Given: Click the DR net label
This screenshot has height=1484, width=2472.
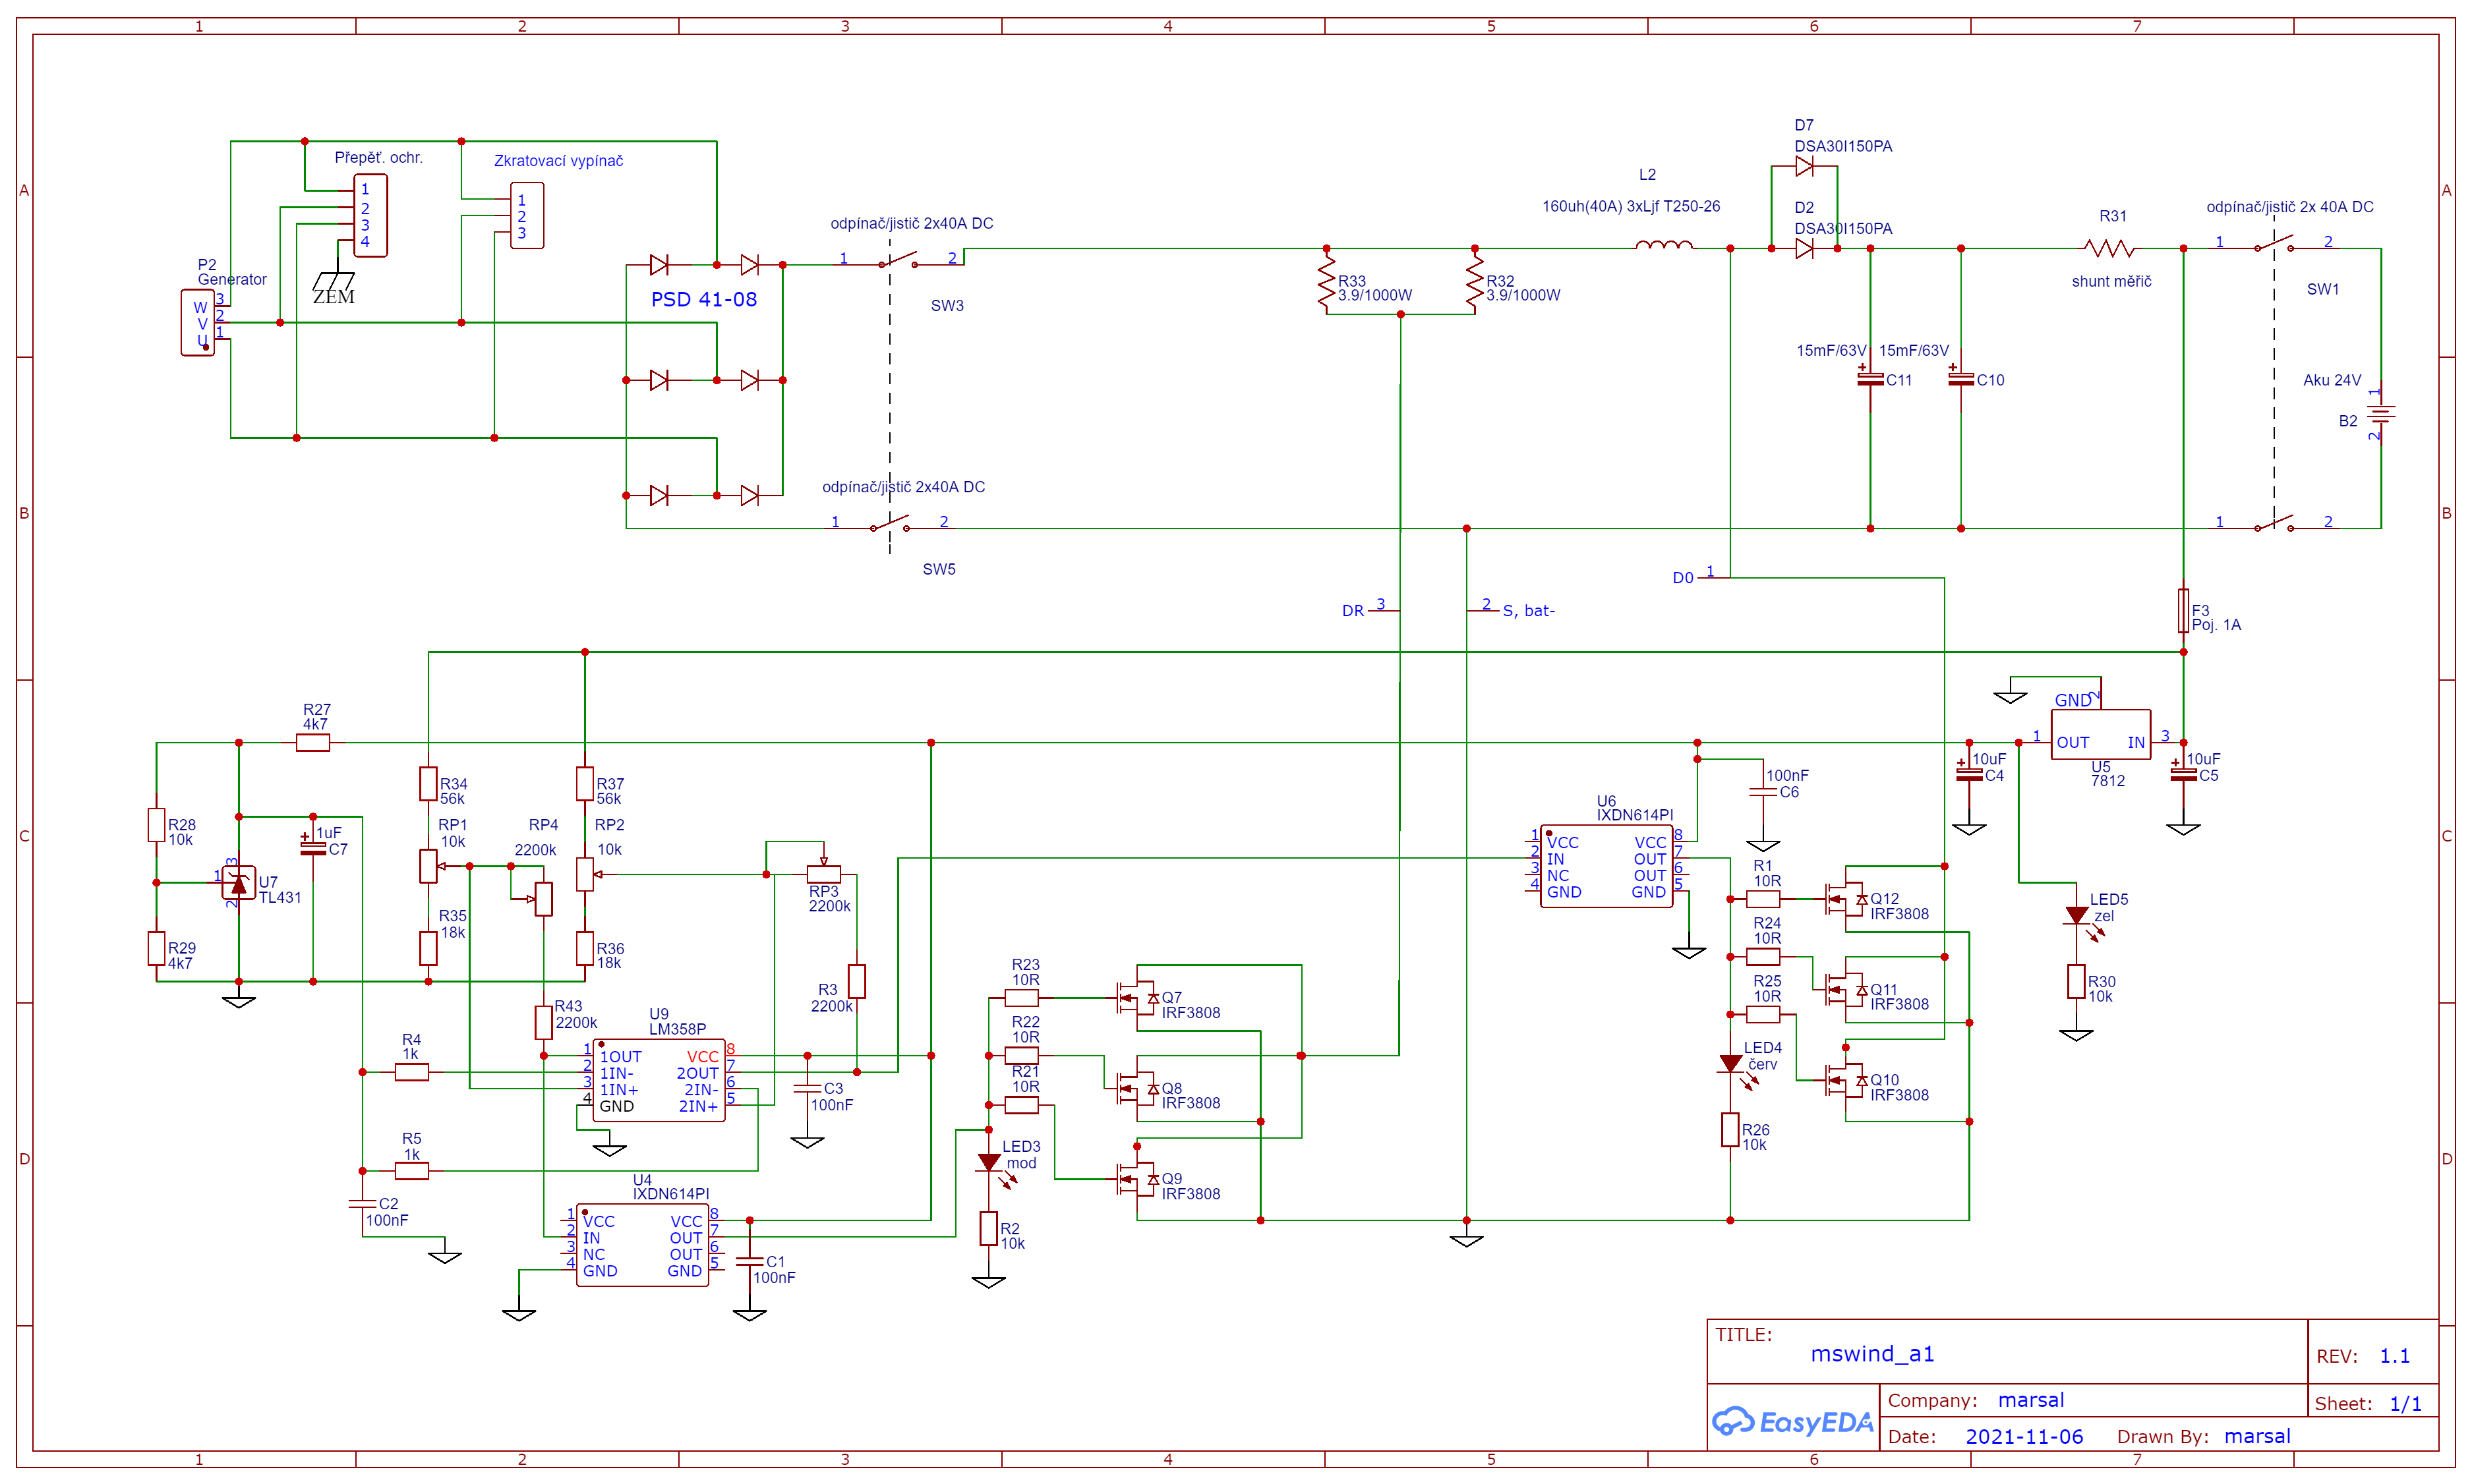Looking at the screenshot, I should 1353,611.
